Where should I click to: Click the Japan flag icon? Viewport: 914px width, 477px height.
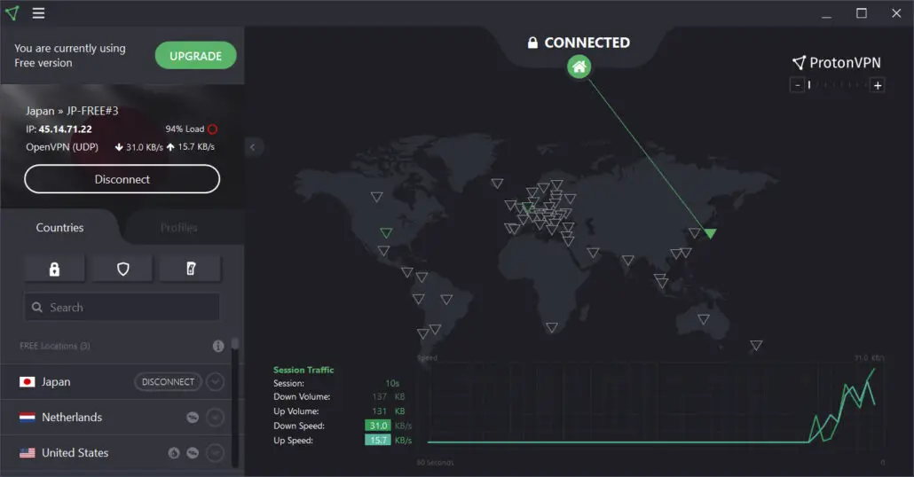27,381
